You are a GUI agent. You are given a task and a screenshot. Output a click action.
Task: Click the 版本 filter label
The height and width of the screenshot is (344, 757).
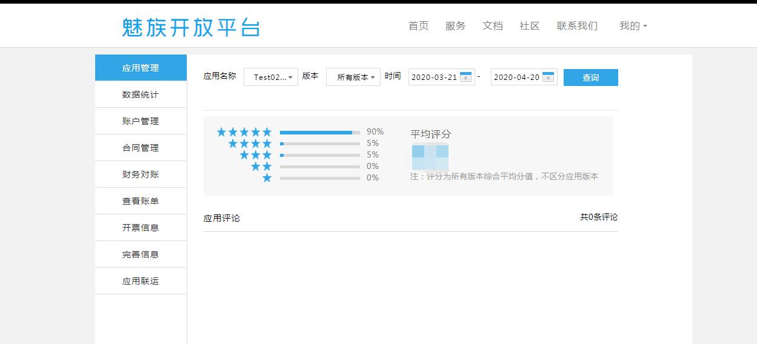click(x=310, y=76)
